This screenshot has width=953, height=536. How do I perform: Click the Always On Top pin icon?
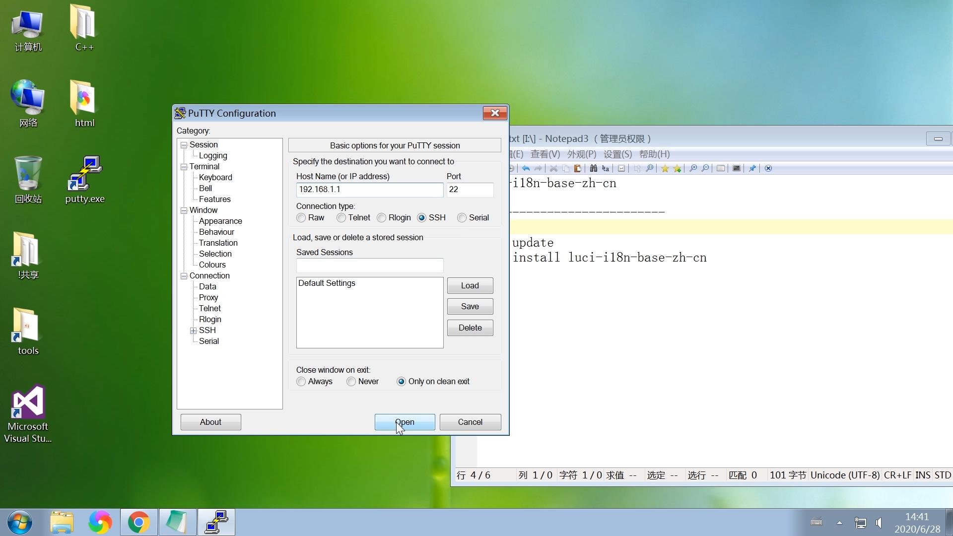point(752,168)
